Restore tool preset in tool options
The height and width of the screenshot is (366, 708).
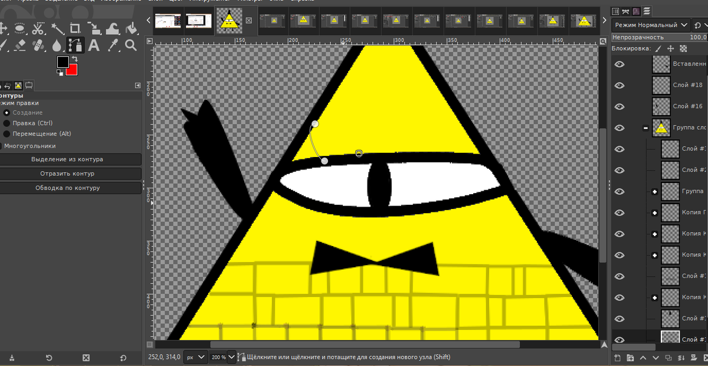coord(49,358)
